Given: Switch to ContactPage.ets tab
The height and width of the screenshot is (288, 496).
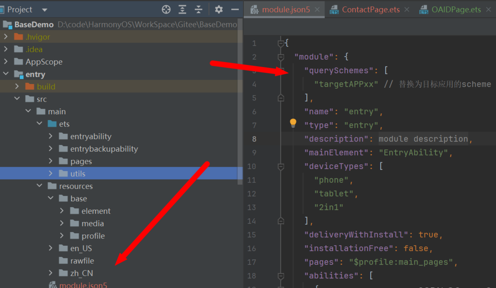Looking at the screenshot, I should pyautogui.click(x=370, y=10).
